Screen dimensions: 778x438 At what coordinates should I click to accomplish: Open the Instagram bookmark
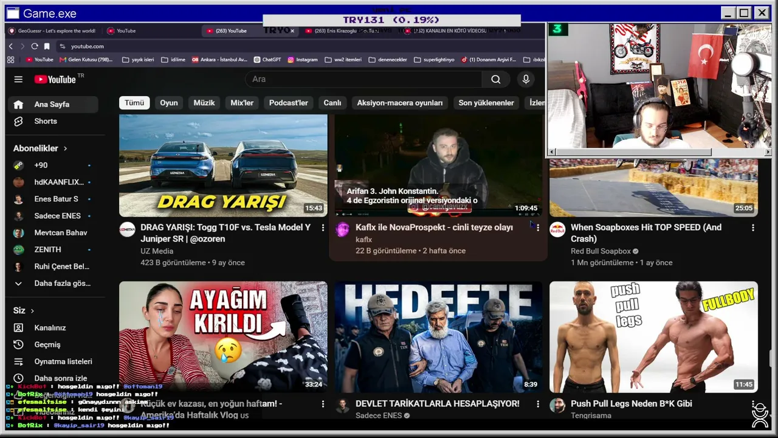pos(303,60)
